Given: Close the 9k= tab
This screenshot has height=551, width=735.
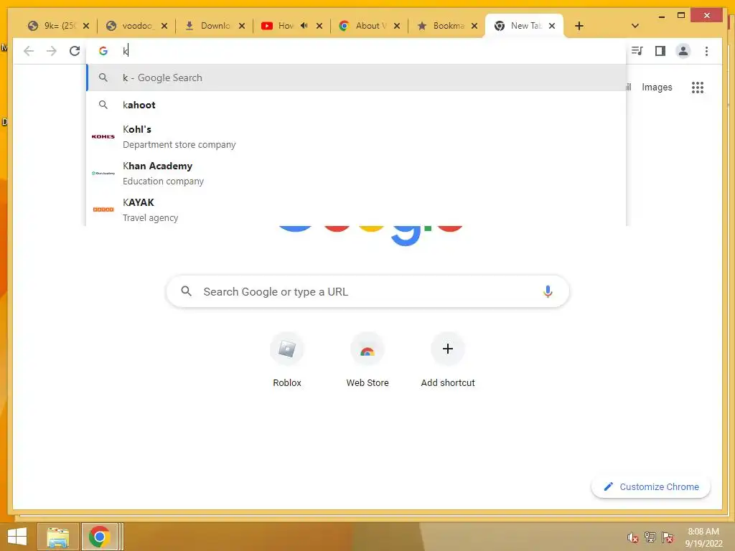Looking at the screenshot, I should [86, 26].
